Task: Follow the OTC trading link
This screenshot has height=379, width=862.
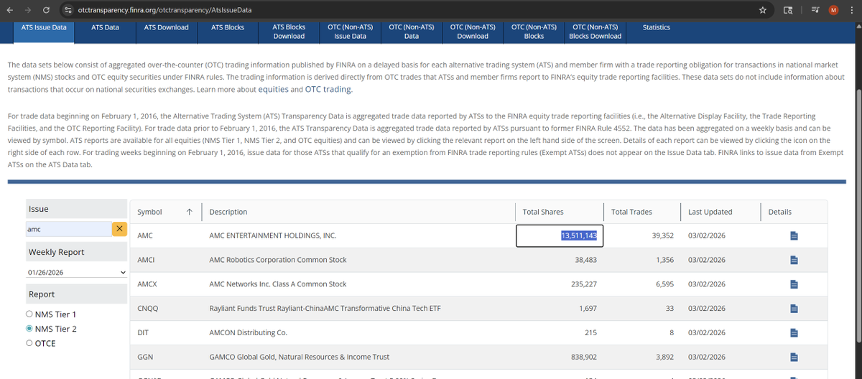Action: click(x=328, y=90)
